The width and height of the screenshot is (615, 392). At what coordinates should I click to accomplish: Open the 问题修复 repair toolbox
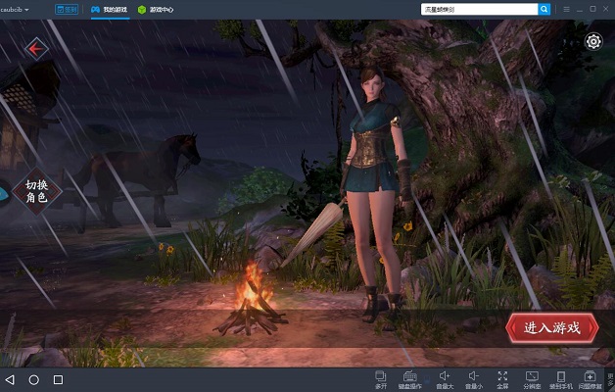pyautogui.click(x=590, y=380)
